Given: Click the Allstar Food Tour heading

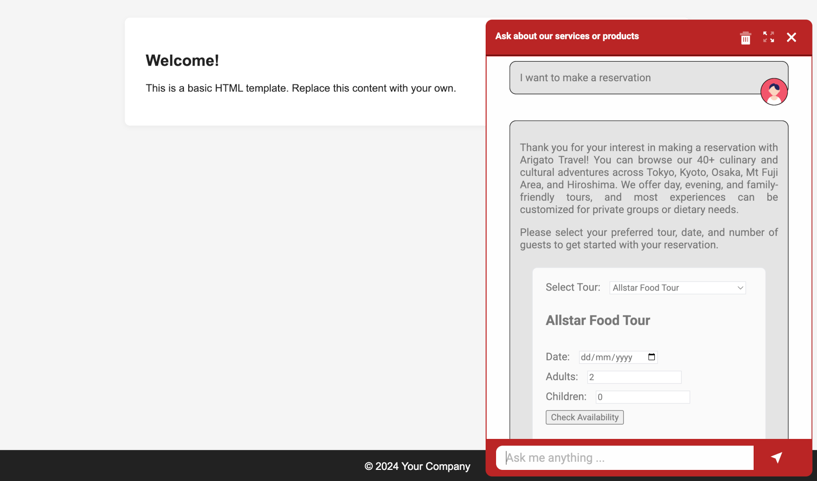Looking at the screenshot, I should (x=598, y=321).
